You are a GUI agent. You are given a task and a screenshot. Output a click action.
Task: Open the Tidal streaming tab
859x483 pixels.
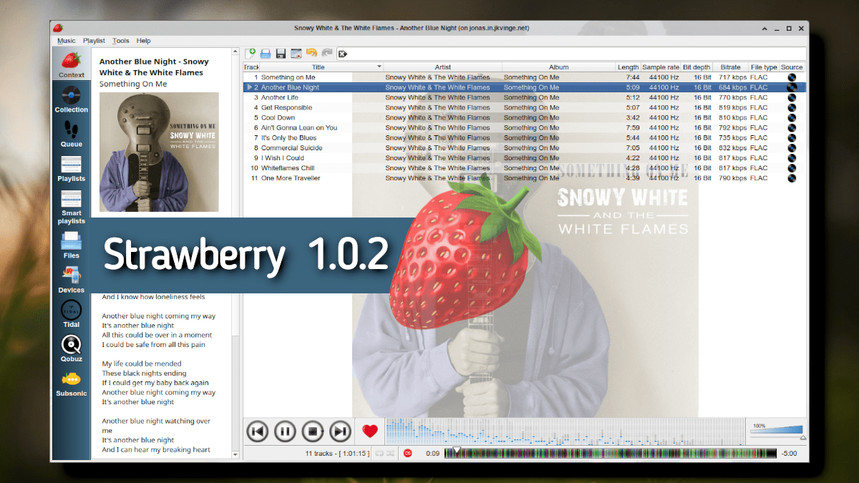[71, 314]
